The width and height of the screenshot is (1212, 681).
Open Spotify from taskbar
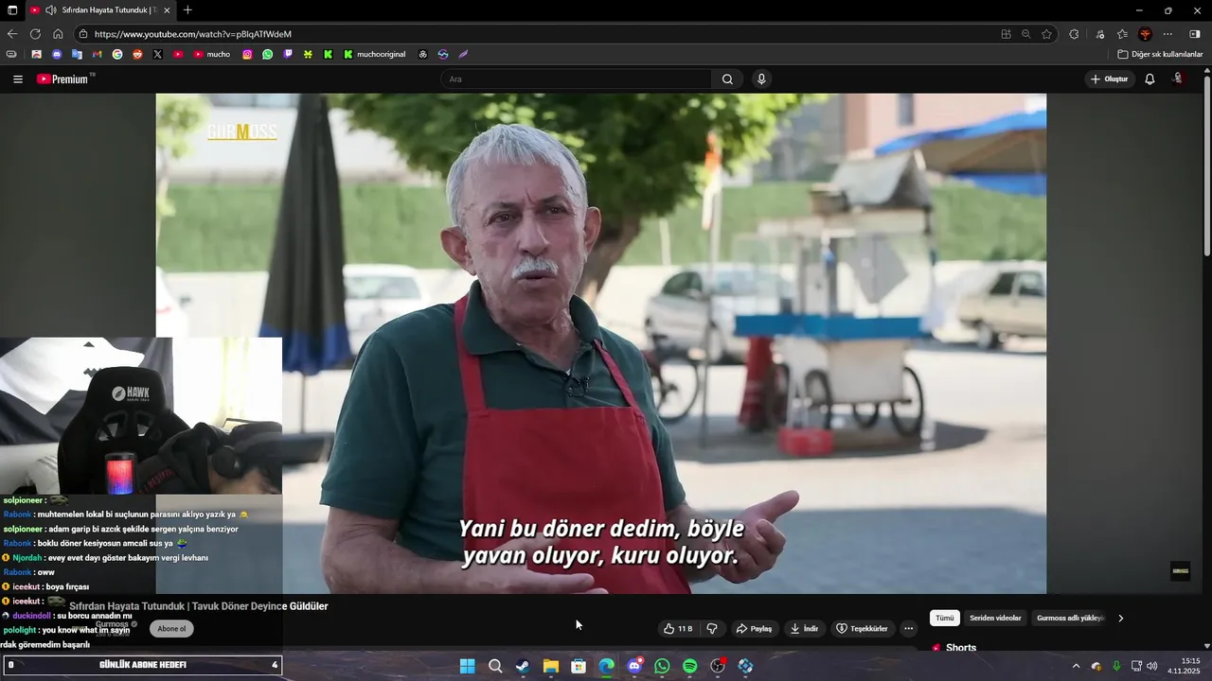[690, 666]
